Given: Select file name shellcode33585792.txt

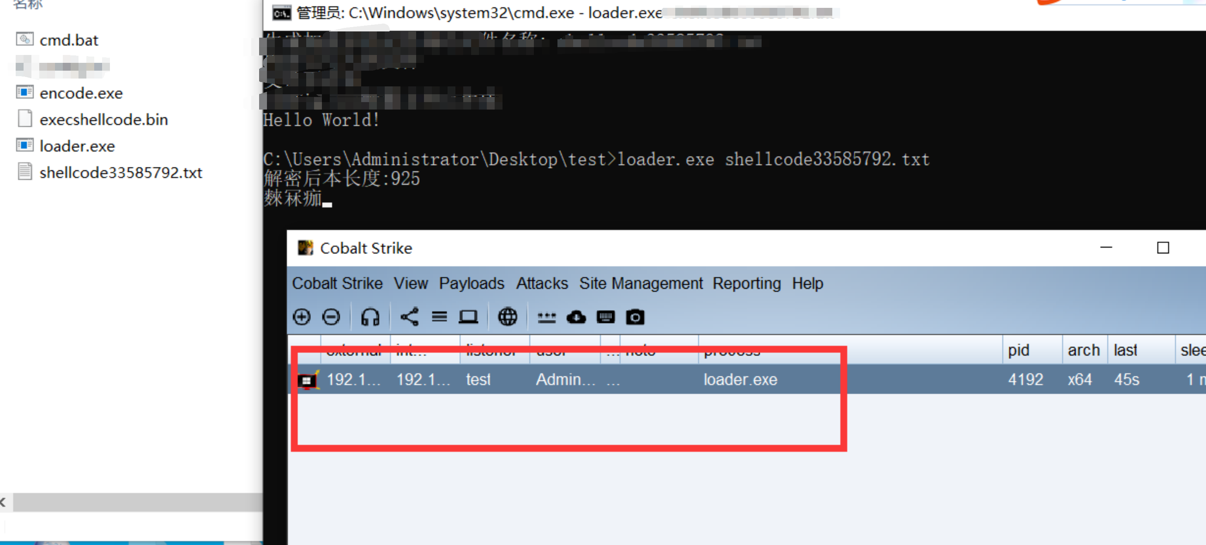Looking at the screenshot, I should (x=121, y=172).
